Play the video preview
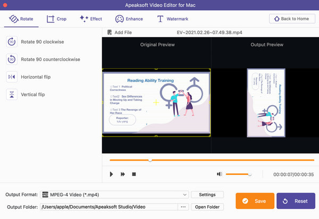The width and height of the screenshot is (319, 219). coord(111,174)
